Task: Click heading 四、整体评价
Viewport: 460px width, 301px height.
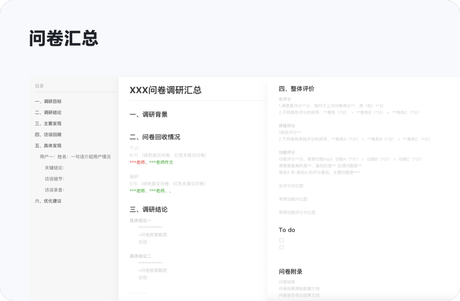Action: tap(296, 89)
